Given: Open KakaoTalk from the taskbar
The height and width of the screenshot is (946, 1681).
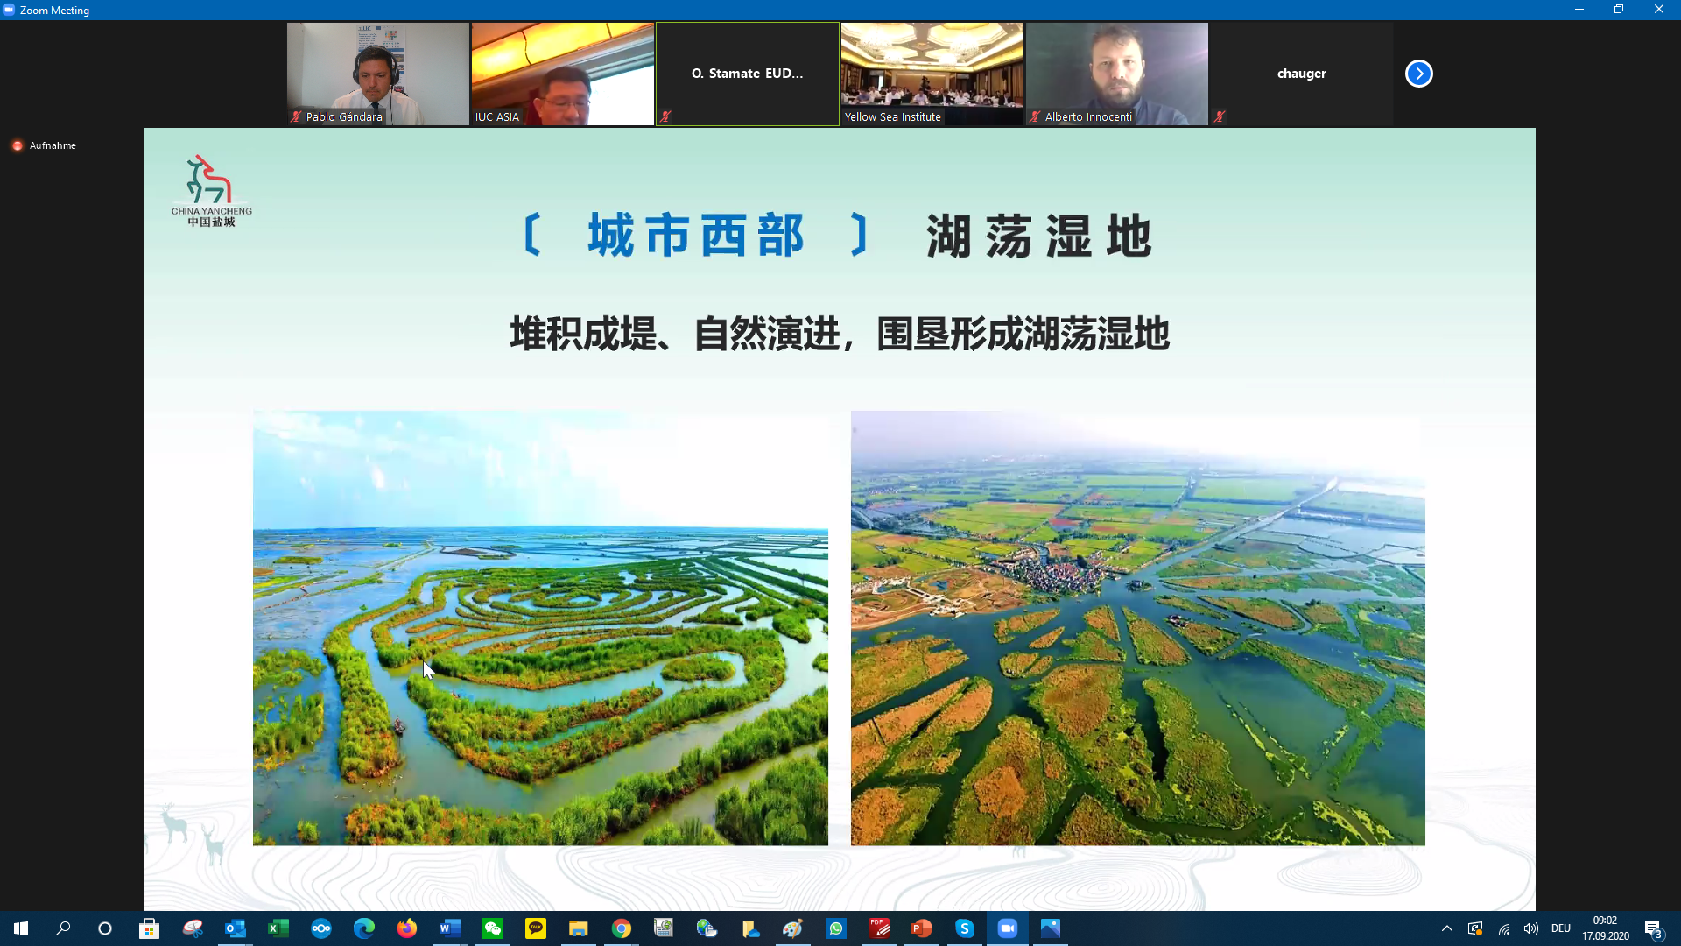Looking at the screenshot, I should [x=535, y=928].
